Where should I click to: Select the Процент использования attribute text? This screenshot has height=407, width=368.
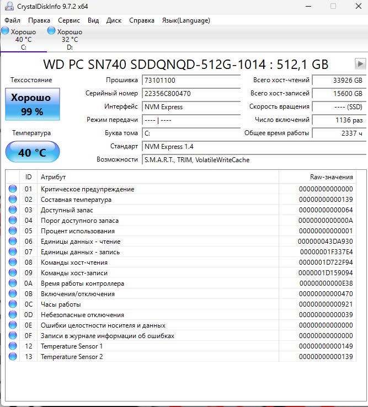coord(78,231)
